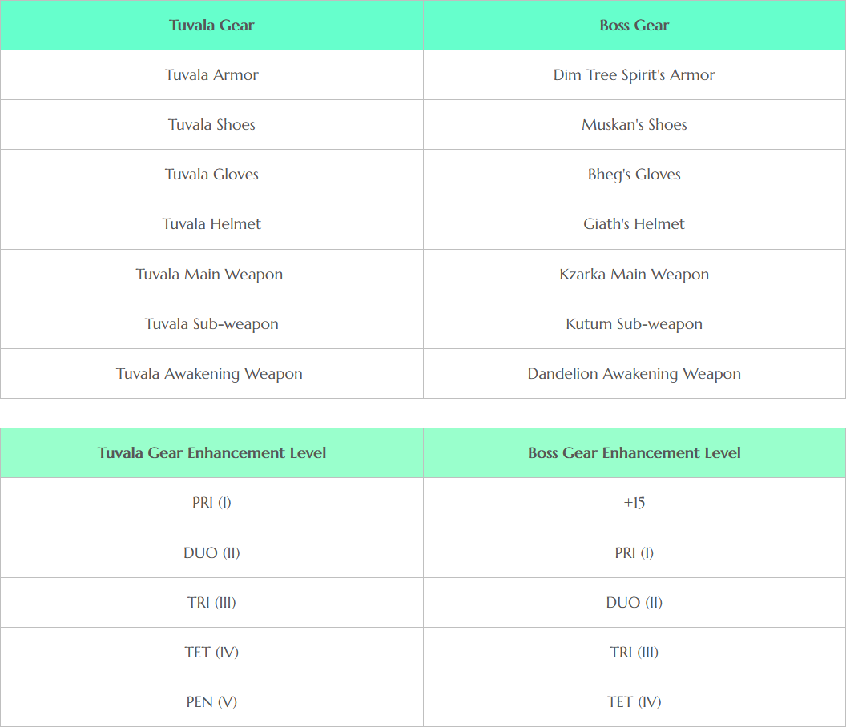Select the +15 boss enhancement cell
The image size is (846, 727).
click(x=634, y=503)
